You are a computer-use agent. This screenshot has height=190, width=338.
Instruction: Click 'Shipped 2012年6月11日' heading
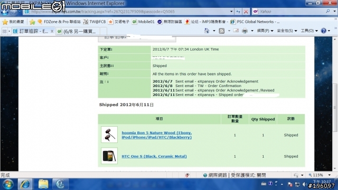126,105
